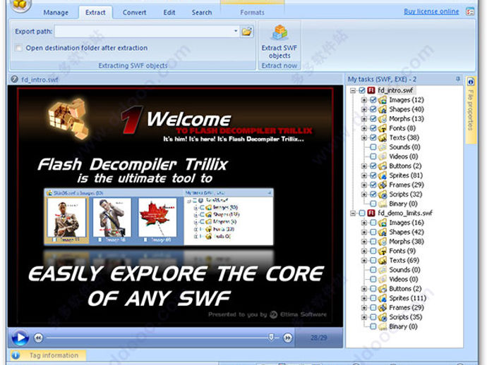Click the Flash movie preview area
The image size is (487, 365).
click(x=175, y=206)
